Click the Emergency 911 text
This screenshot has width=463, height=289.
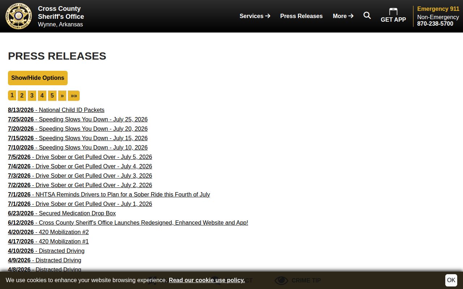438,9
